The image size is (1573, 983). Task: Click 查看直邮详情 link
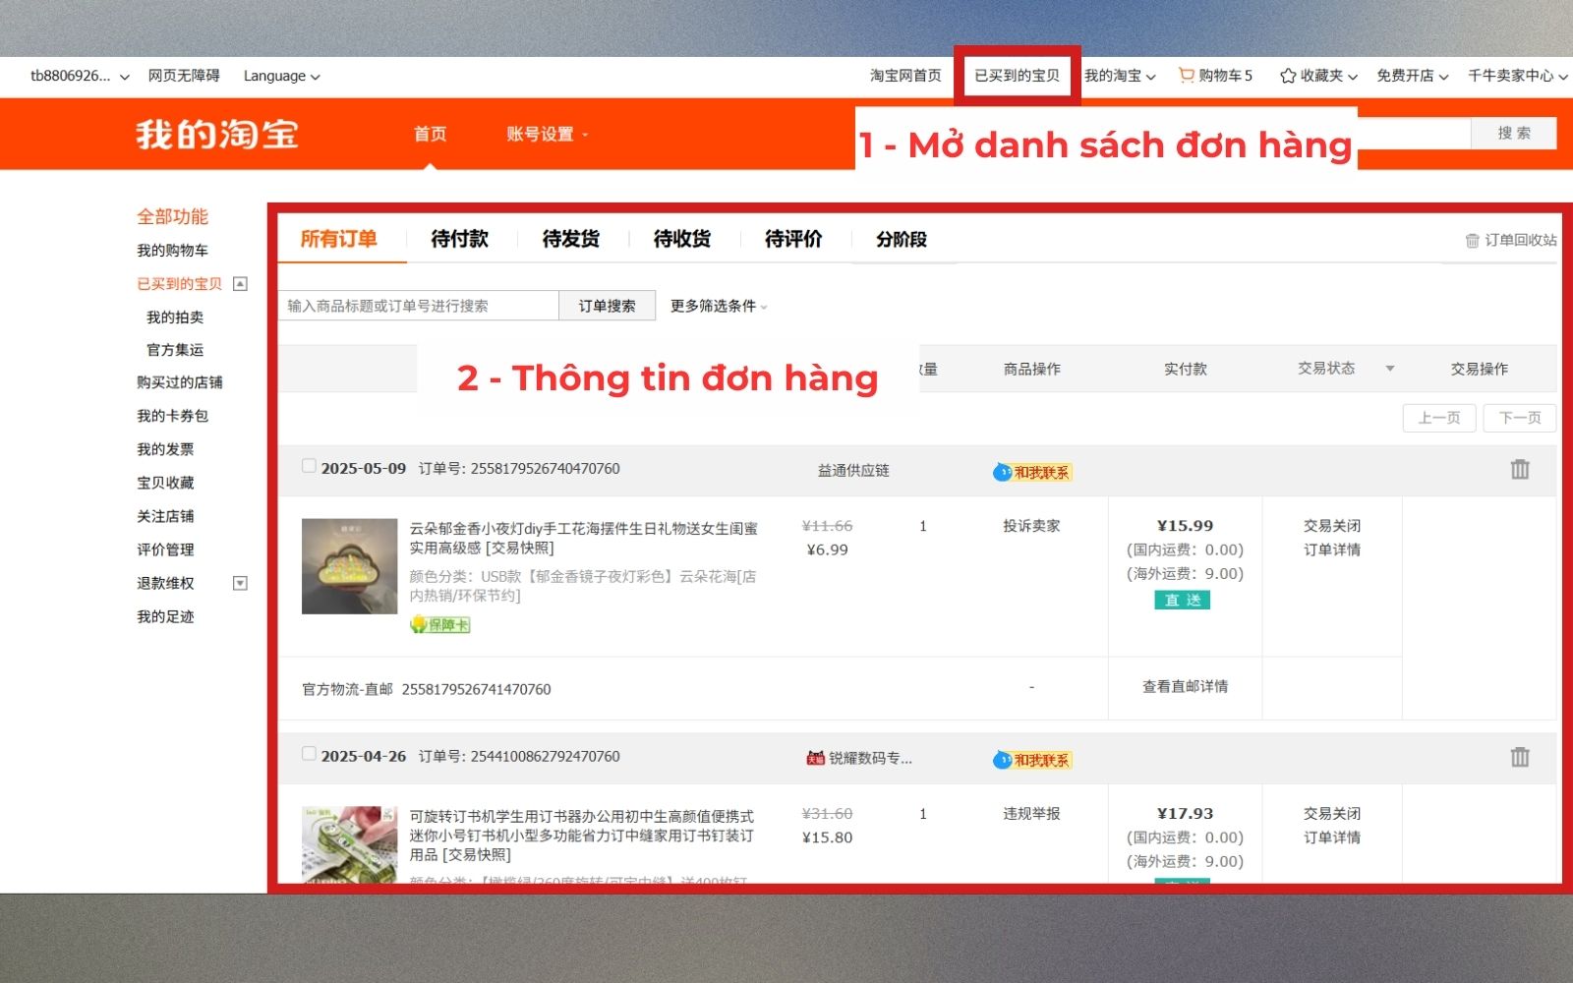1185,686
